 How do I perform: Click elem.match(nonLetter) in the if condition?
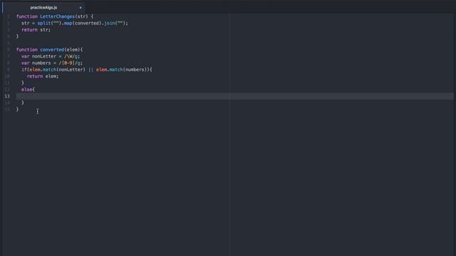57,70
